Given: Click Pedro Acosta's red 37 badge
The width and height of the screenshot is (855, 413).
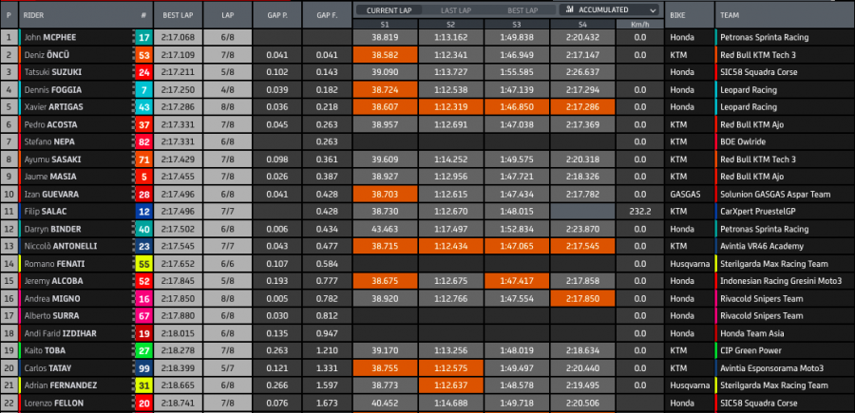Looking at the screenshot, I should coord(143,124).
